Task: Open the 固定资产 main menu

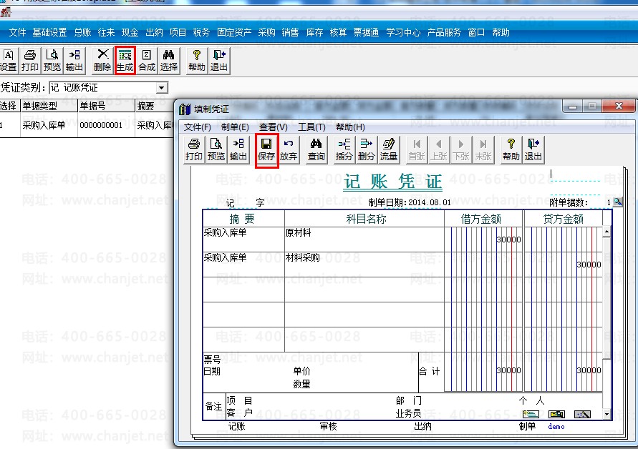Action: [x=234, y=32]
